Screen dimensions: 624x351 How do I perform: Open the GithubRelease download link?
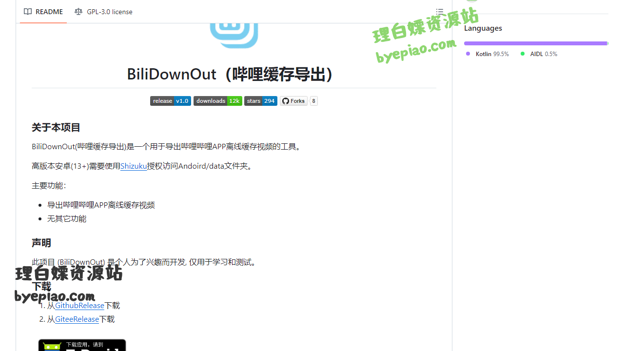click(79, 306)
